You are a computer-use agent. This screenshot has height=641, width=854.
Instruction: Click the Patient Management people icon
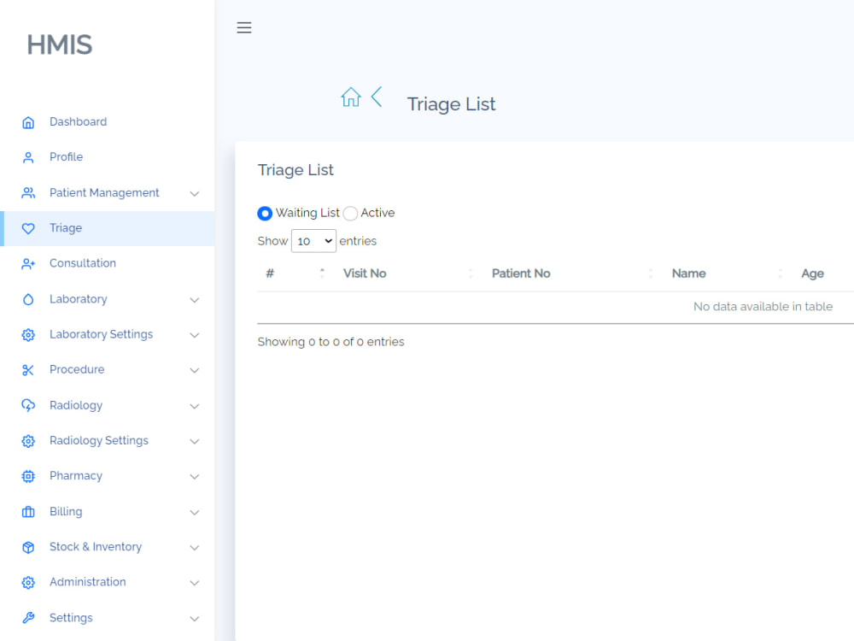[x=28, y=193]
